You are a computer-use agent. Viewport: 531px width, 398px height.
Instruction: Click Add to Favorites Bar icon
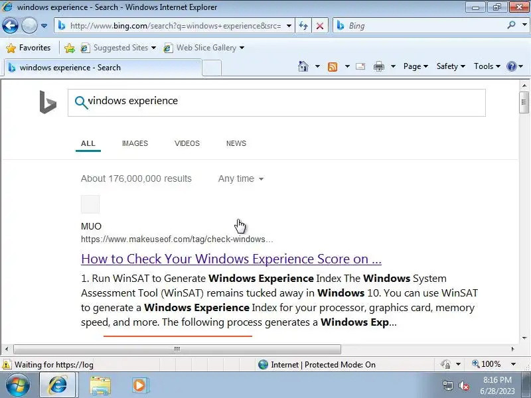70,48
